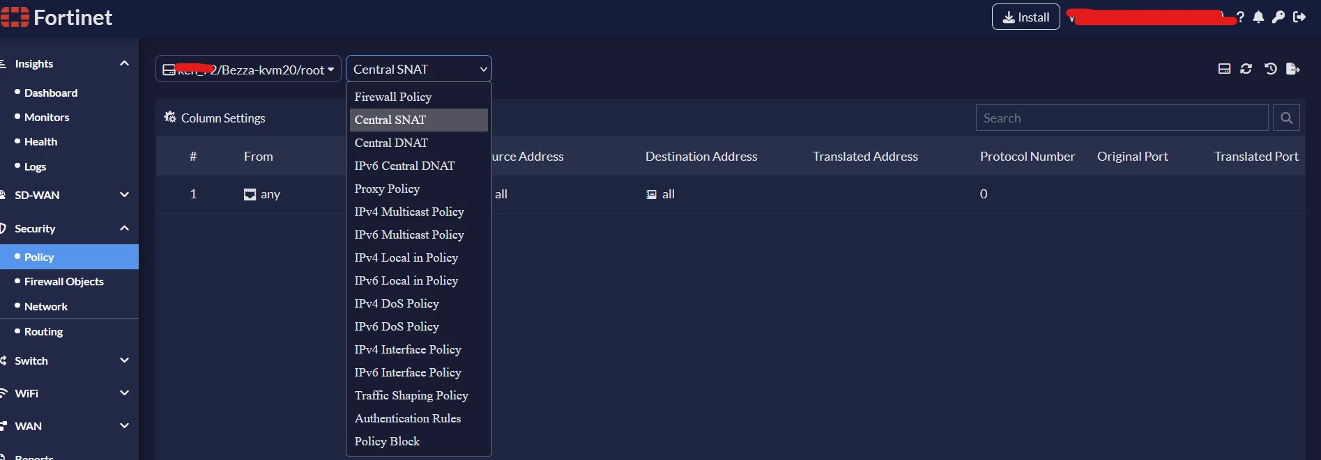The width and height of the screenshot is (1321, 460).
Task: Click the refresh icon above table
Action: coord(1246,69)
